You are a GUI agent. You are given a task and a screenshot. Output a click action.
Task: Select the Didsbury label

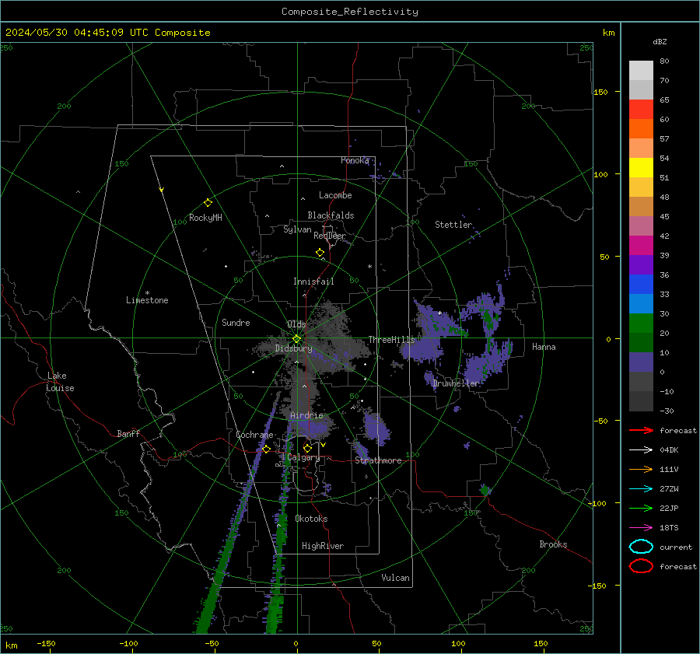[293, 348]
